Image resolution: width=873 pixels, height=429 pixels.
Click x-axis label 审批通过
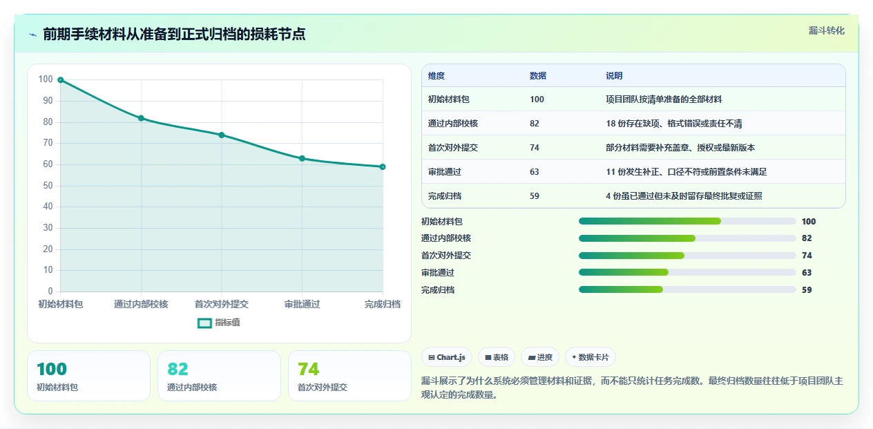(x=302, y=305)
